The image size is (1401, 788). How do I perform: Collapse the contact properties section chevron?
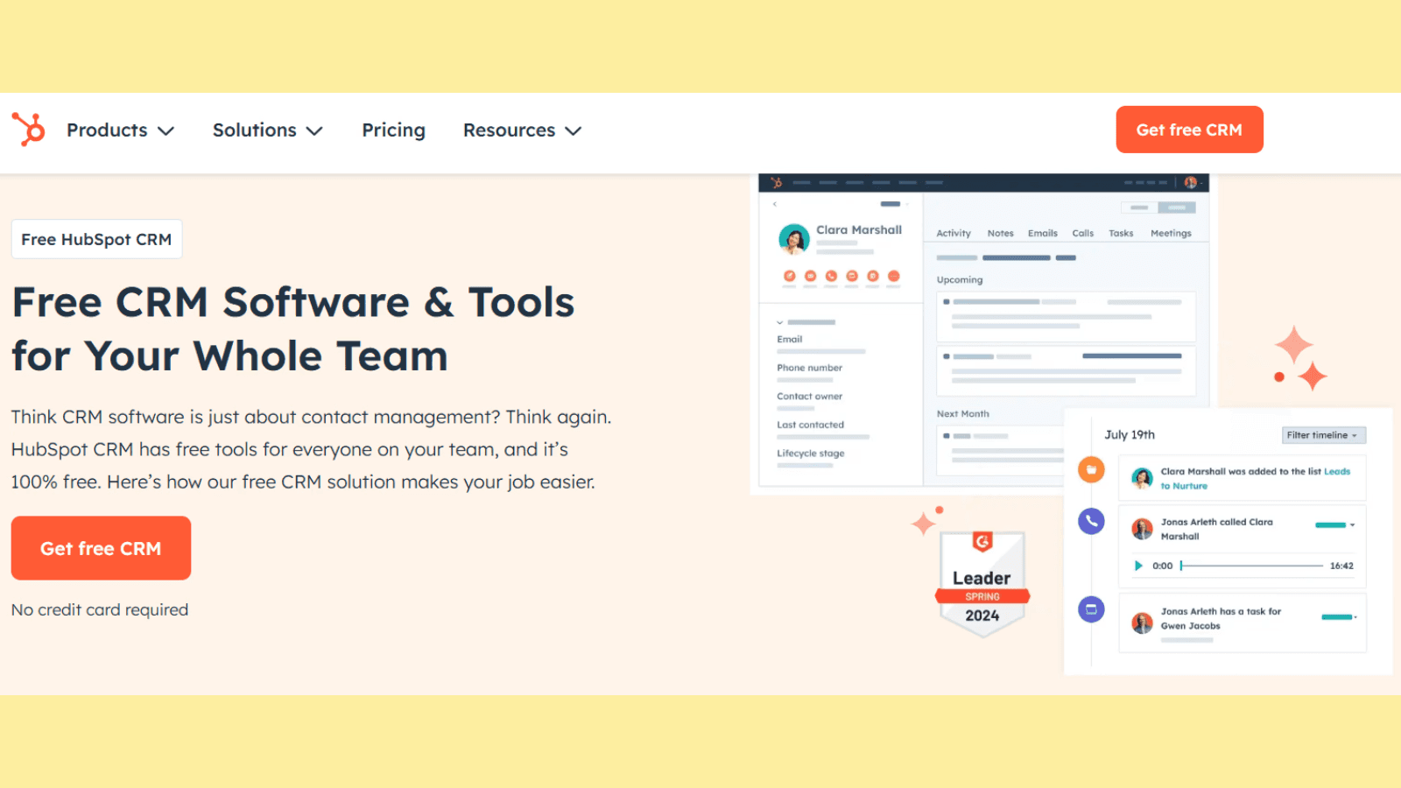pos(780,323)
